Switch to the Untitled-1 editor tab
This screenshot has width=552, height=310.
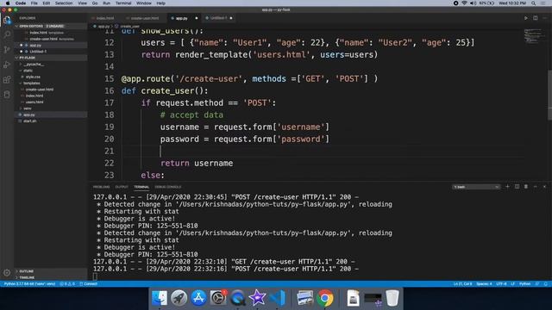[218, 18]
